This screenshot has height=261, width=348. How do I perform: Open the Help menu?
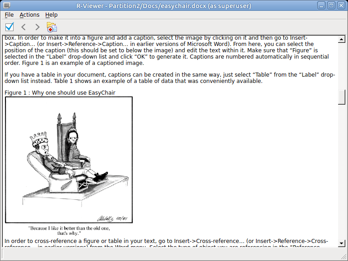(51, 15)
